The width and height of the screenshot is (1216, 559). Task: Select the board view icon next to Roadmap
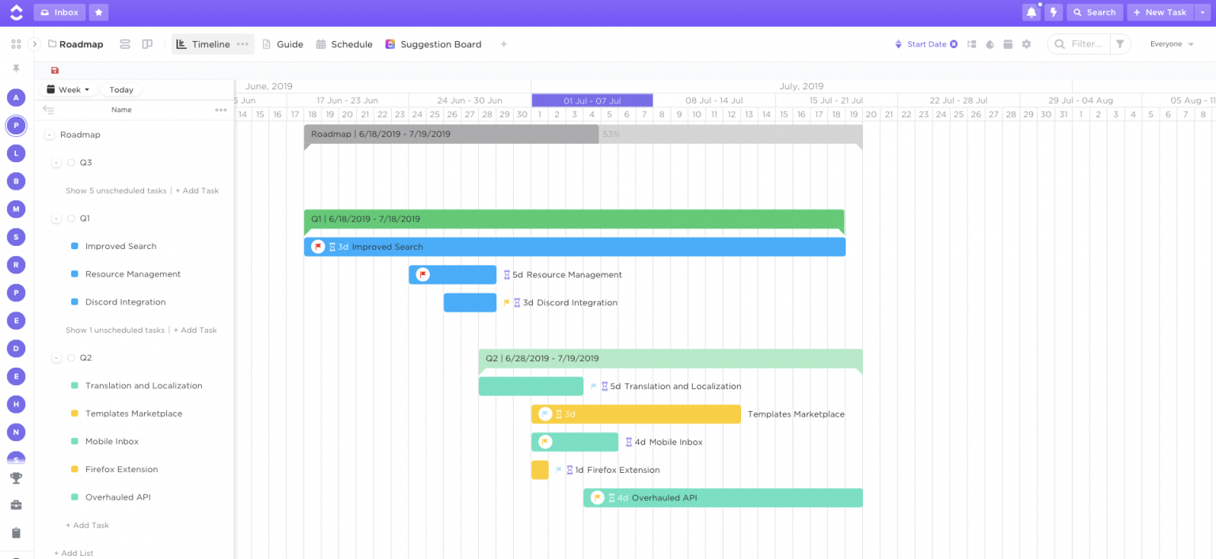[x=147, y=44]
